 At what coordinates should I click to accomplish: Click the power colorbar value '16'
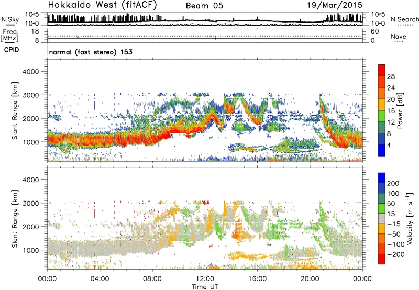[391, 111]
